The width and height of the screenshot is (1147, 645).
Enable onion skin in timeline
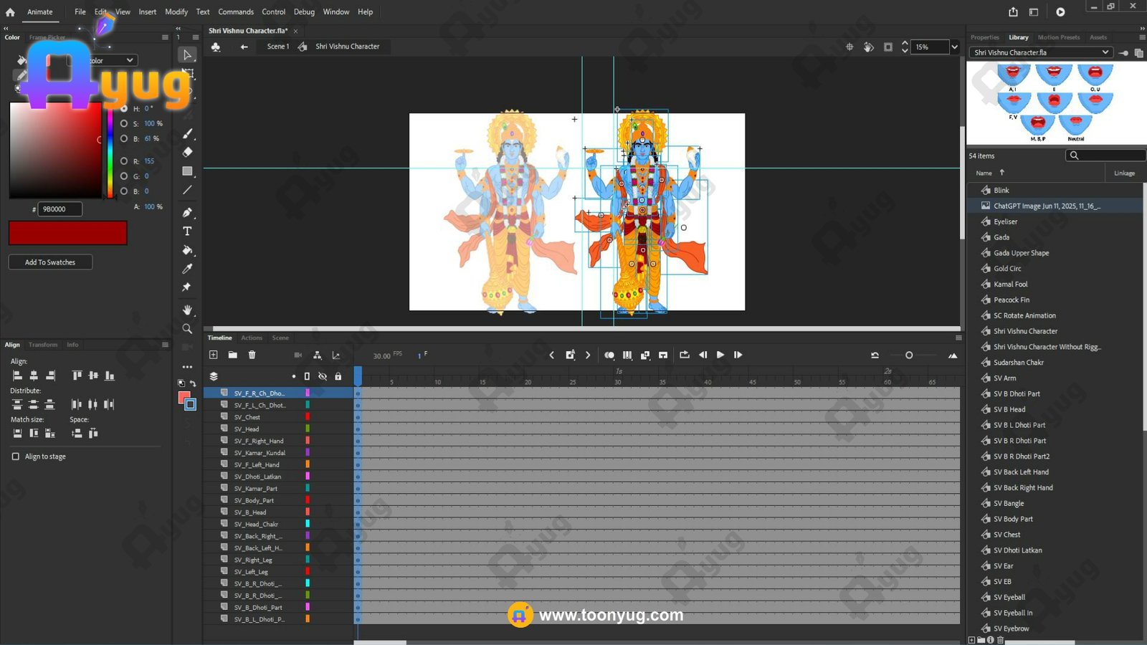[x=609, y=355]
